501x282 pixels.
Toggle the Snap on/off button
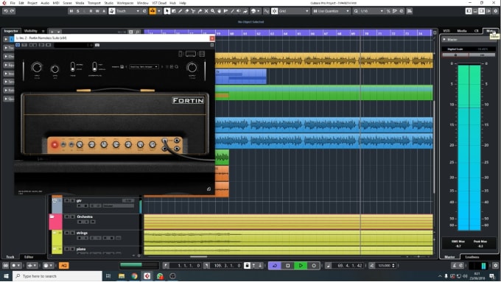tap(275, 11)
